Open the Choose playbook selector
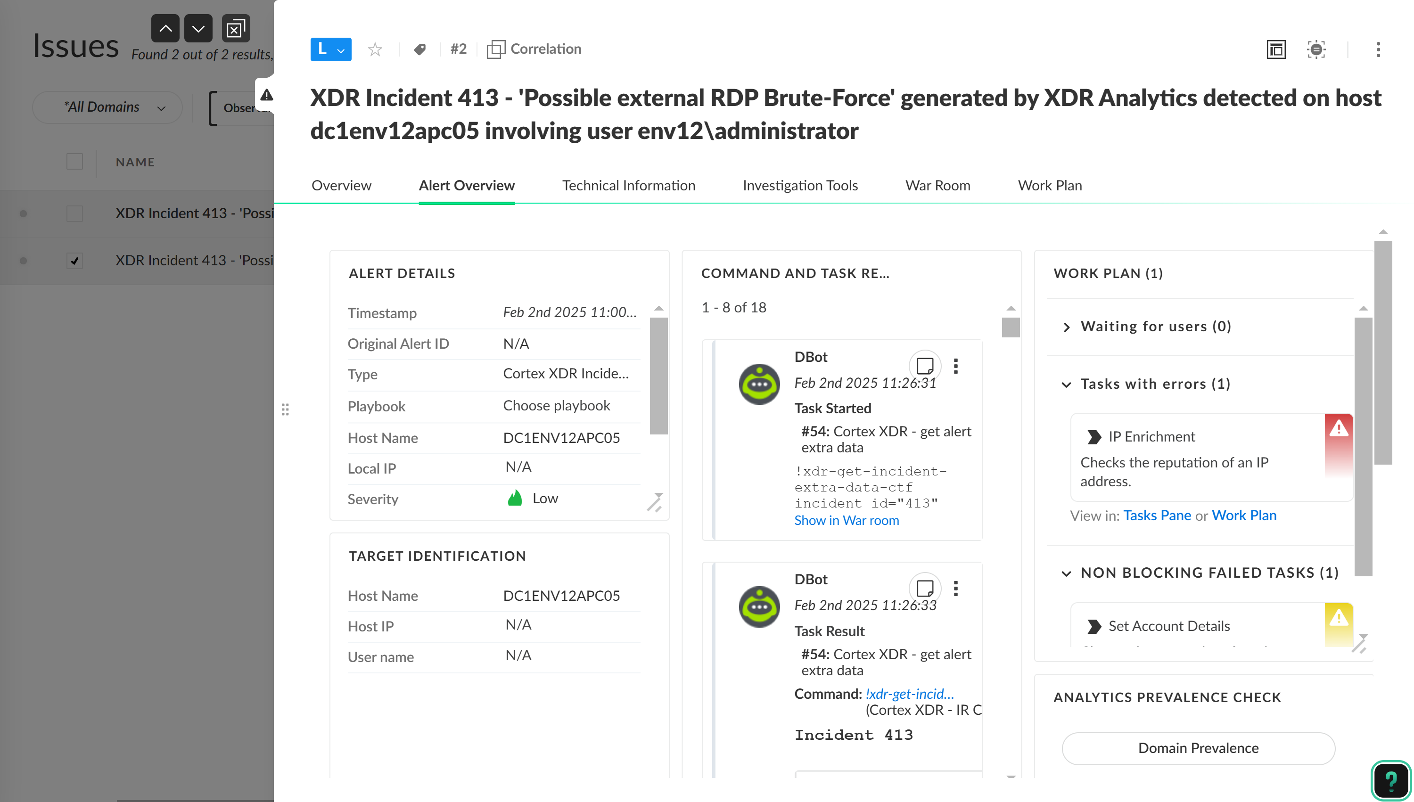The image size is (1414, 802). (x=556, y=406)
